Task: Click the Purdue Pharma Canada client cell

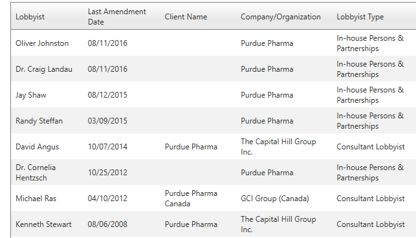Action: click(x=191, y=199)
